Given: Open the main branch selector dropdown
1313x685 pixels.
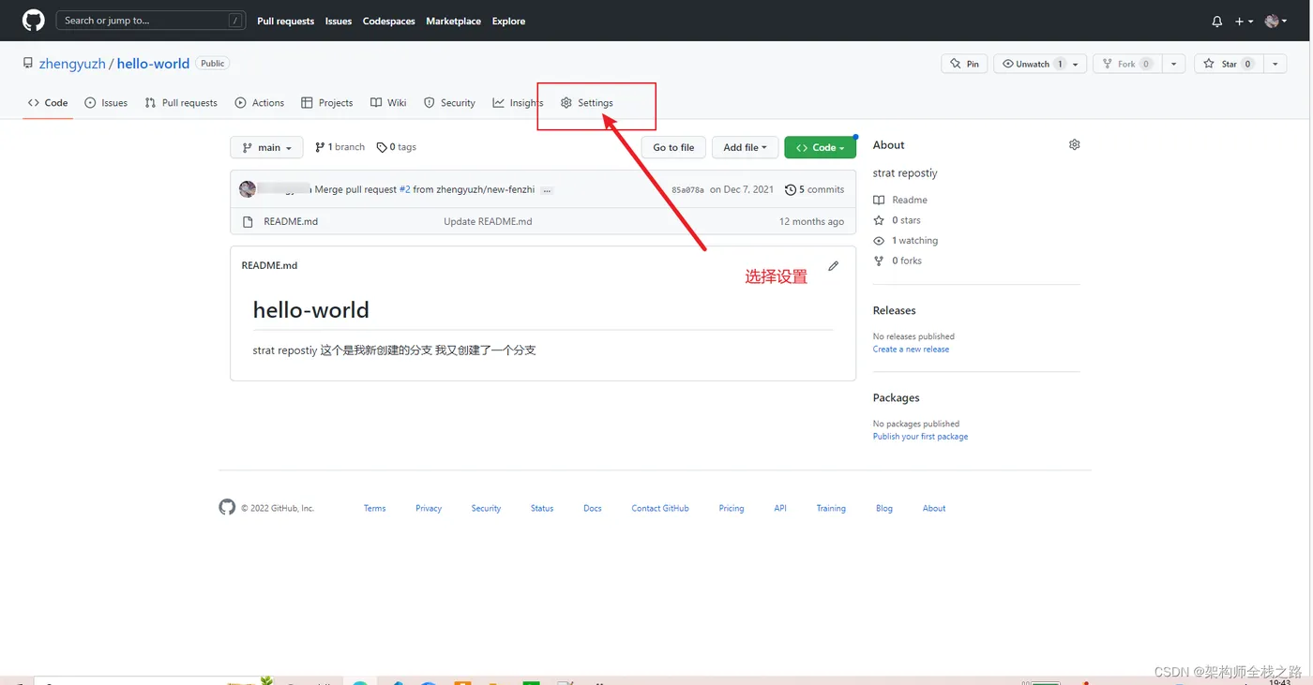Looking at the screenshot, I should [266, 147].
